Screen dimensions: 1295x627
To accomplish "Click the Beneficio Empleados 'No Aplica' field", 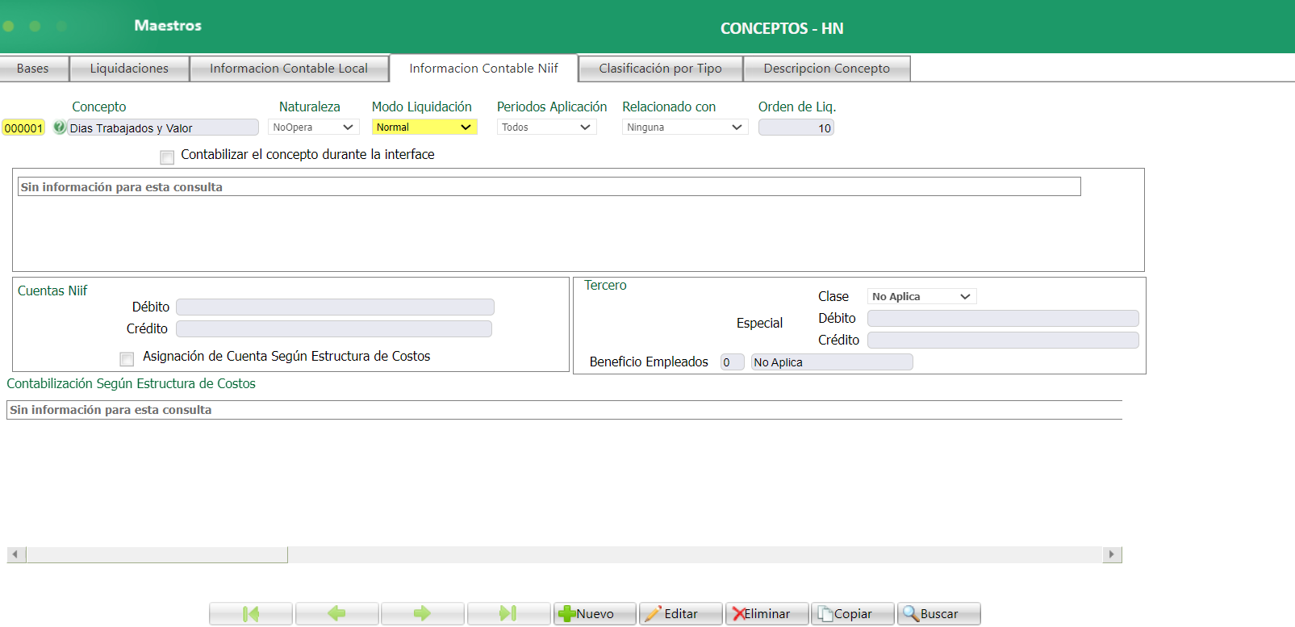I will [832, 362].
